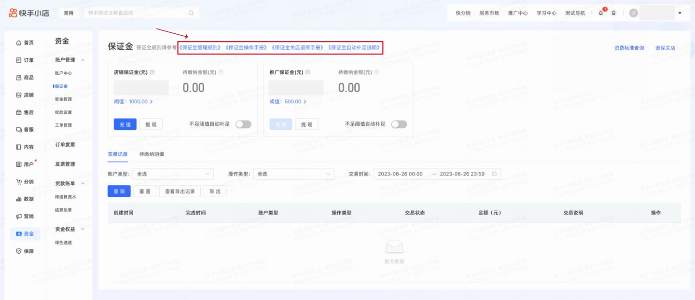Open the mobile app icon in top bar
Viewport: 695px width, 300px height.
pyautogui.click(x=614, y=13)
